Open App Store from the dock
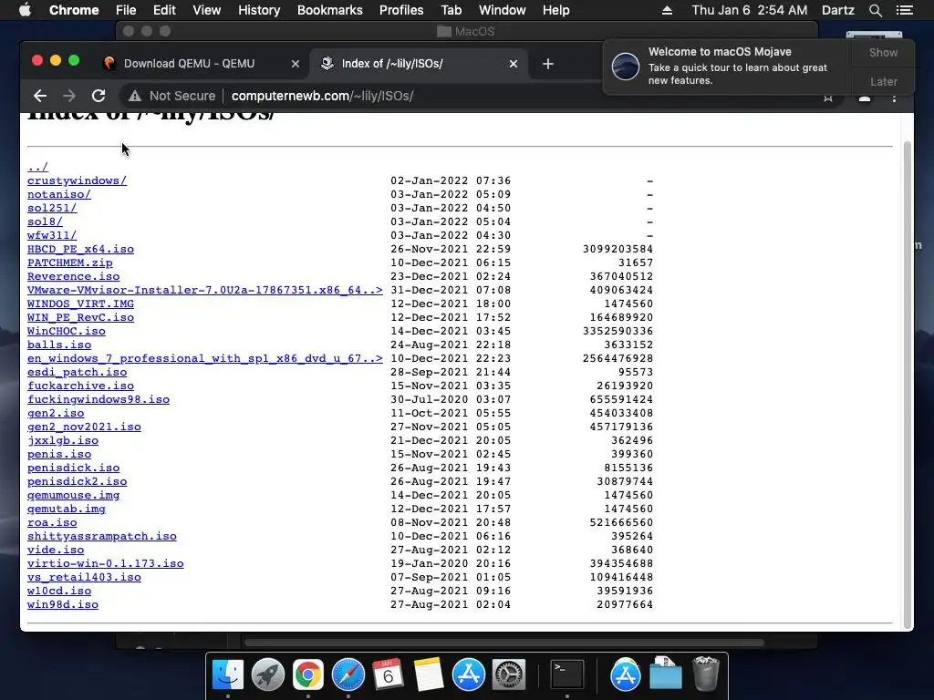Screen dimensions: 934x700 coord(468,674)
